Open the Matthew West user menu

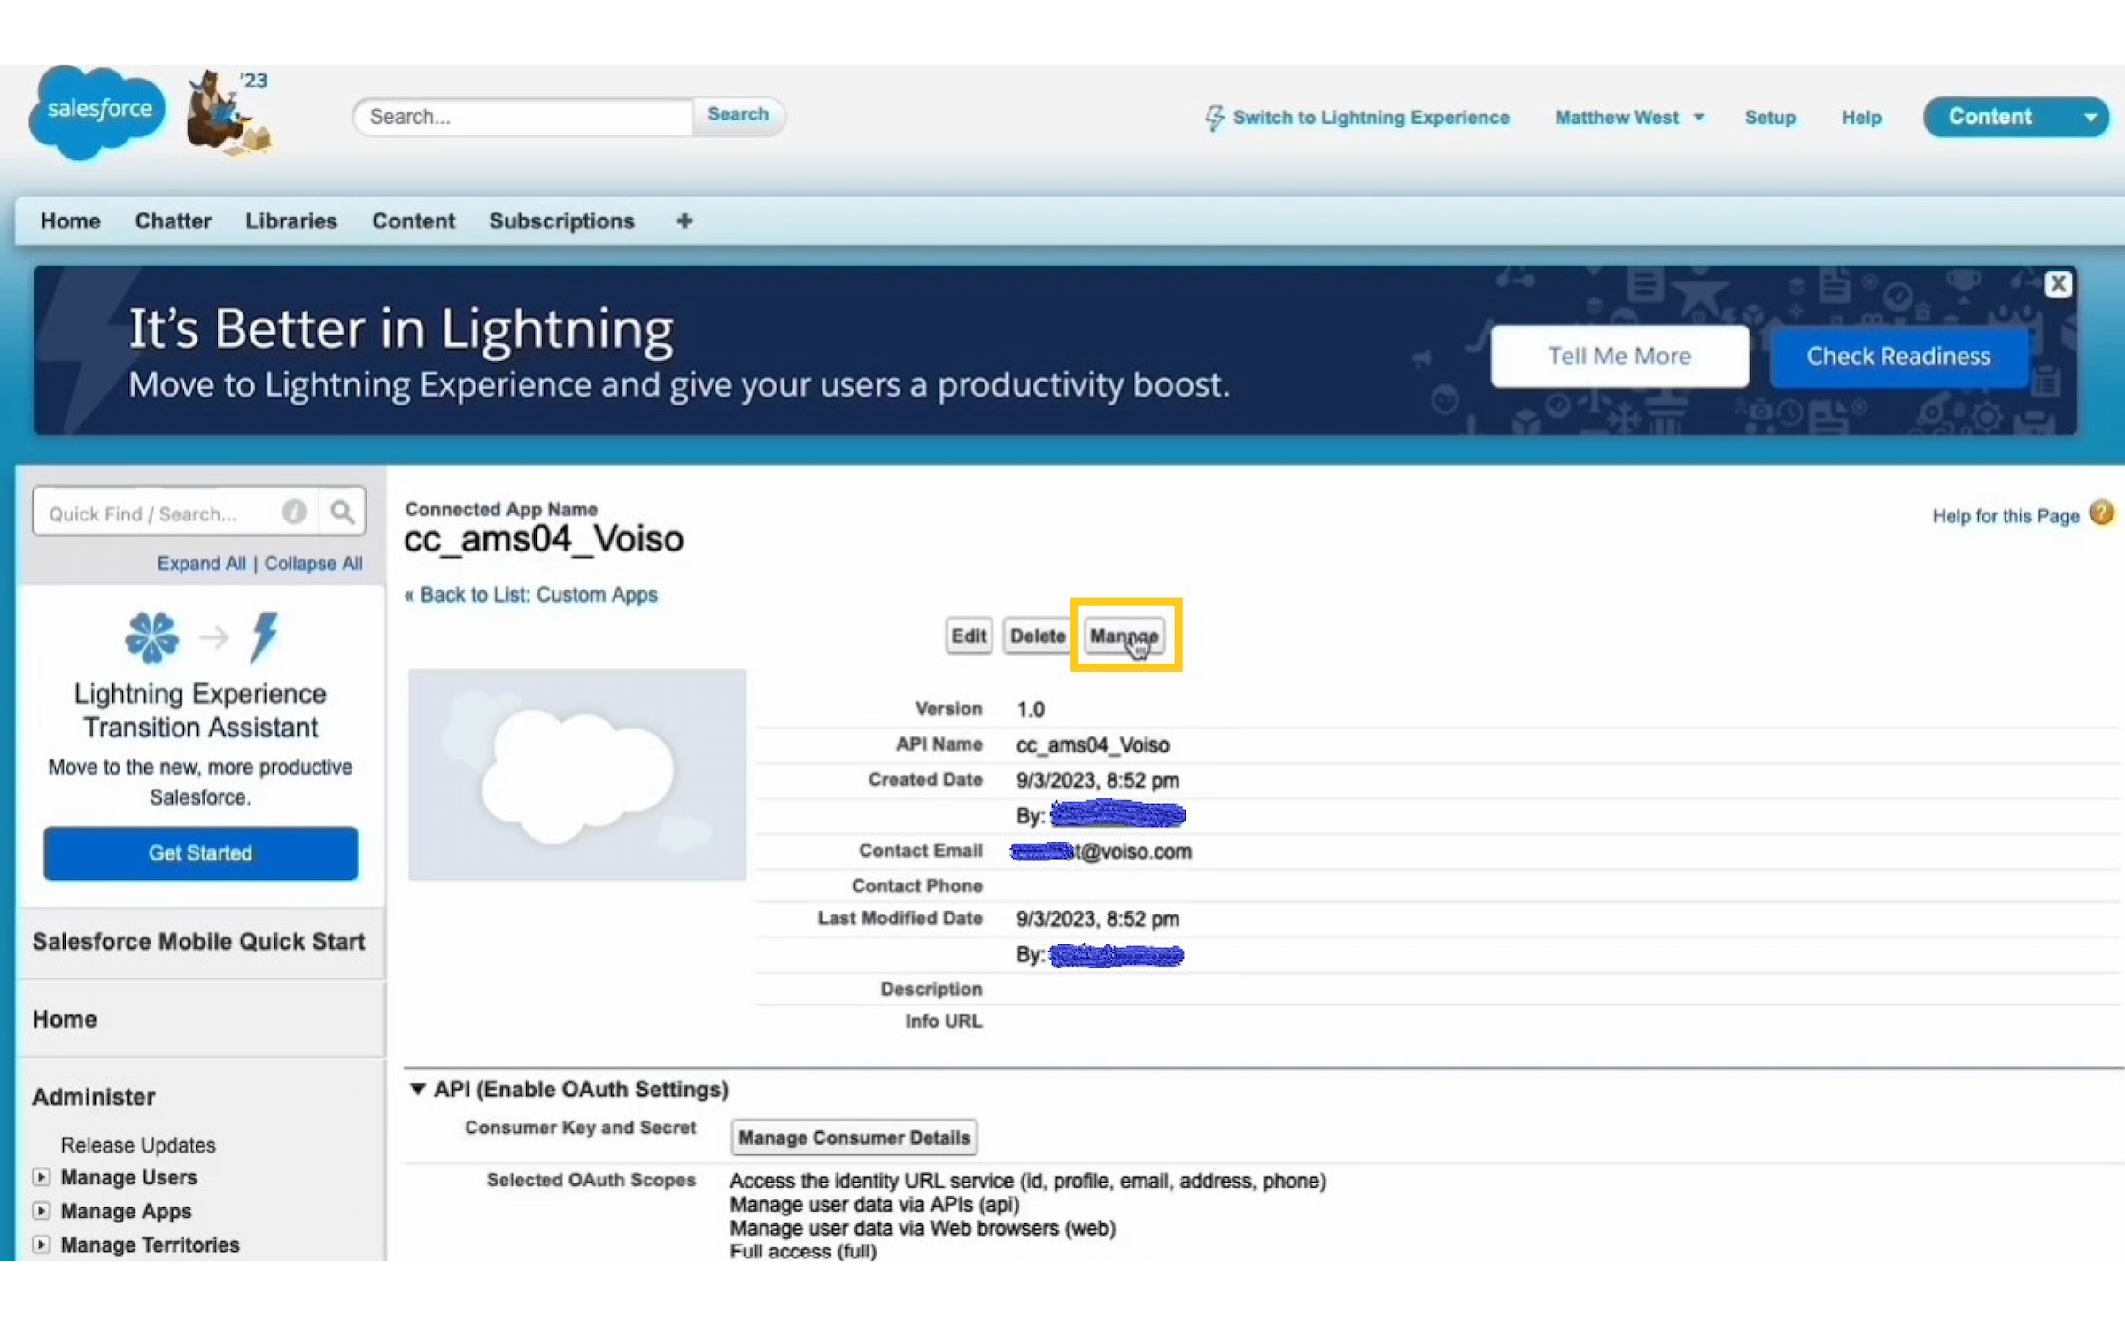1629,118
